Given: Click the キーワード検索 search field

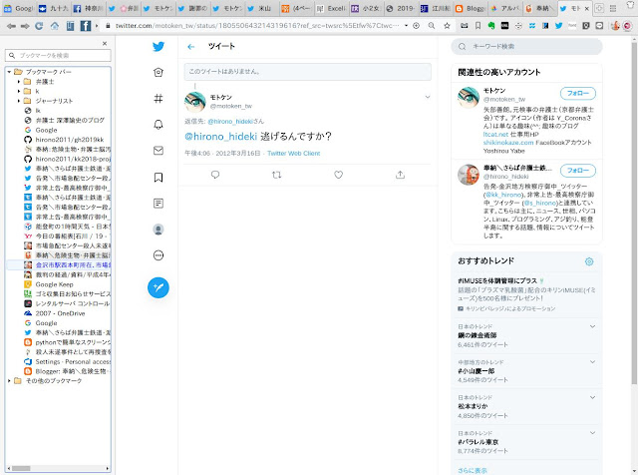Looking at the screenshot, I should [526, 47].
